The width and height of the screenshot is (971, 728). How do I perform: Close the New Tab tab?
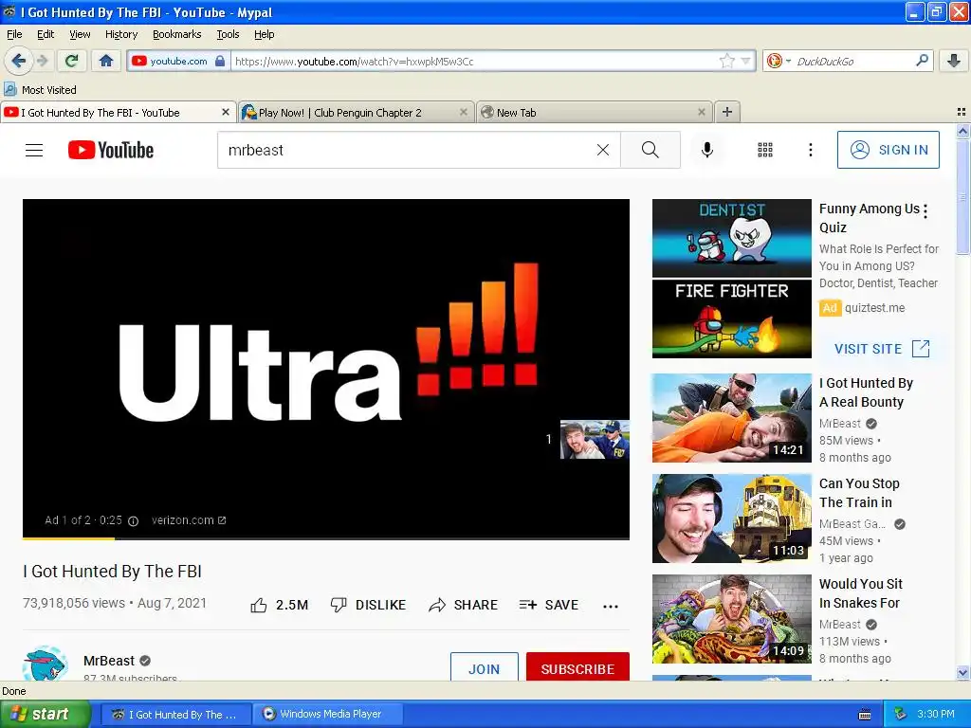pyautogui.click(x=701, y=112)
